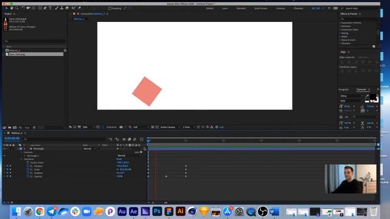The image size is (390, 219).
Task: Open the Active Camera dropdown
Action: coord(170,127)
